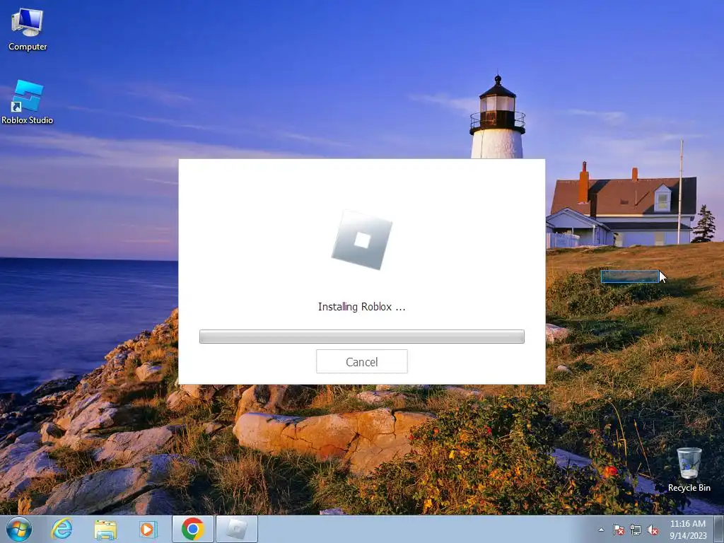Open Windows Explorer from the taskbar
Image resolution: width=724 pixels, height=543 pixels.
pos(105,529)
